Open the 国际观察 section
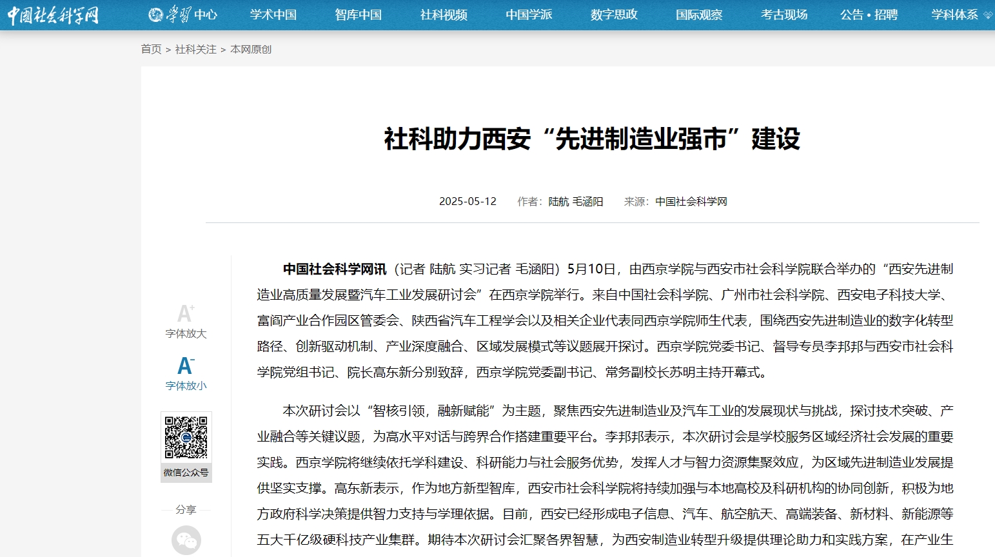This screenshot has height=557, width=995. (x=699, y=14)
